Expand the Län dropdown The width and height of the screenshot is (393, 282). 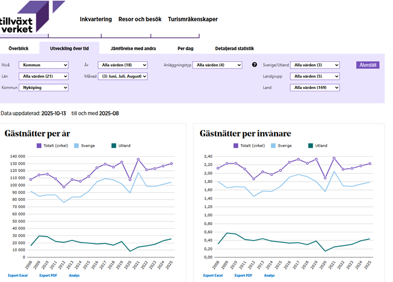[x=44, y=76]
